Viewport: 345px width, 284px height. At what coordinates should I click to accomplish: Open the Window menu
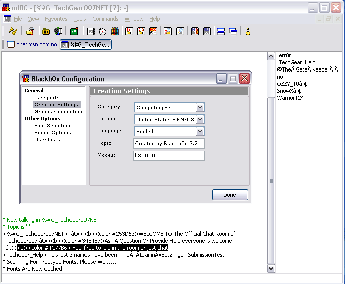click(x=134, y=19)
